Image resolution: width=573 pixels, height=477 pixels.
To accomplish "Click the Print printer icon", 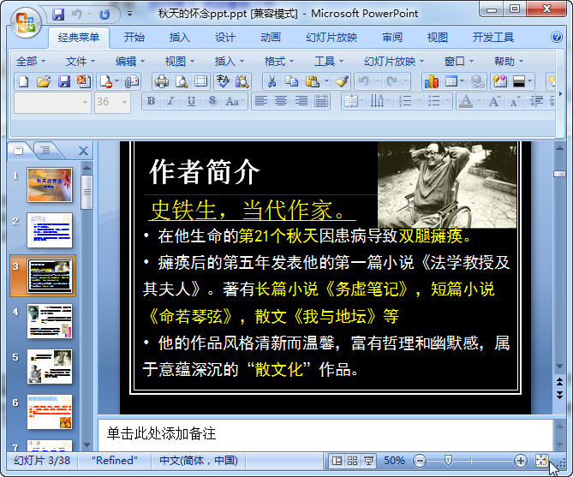I will click(161, 81).
